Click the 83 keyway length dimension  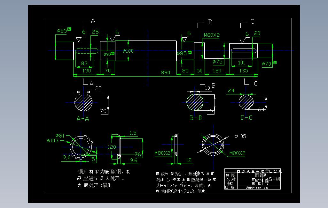point(84,63)
